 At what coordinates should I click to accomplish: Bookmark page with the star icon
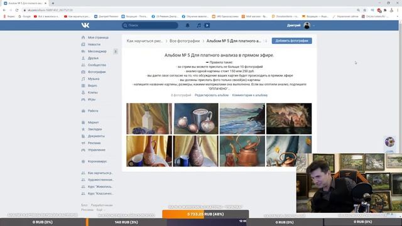click(x=365, y=10)
